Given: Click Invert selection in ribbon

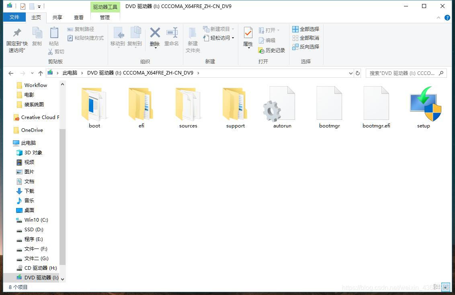Looking at the screenshot, I should coord(306,46).
